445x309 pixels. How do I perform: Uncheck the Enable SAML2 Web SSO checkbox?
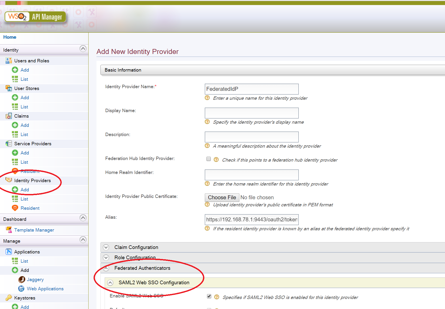tap(209, 296)
